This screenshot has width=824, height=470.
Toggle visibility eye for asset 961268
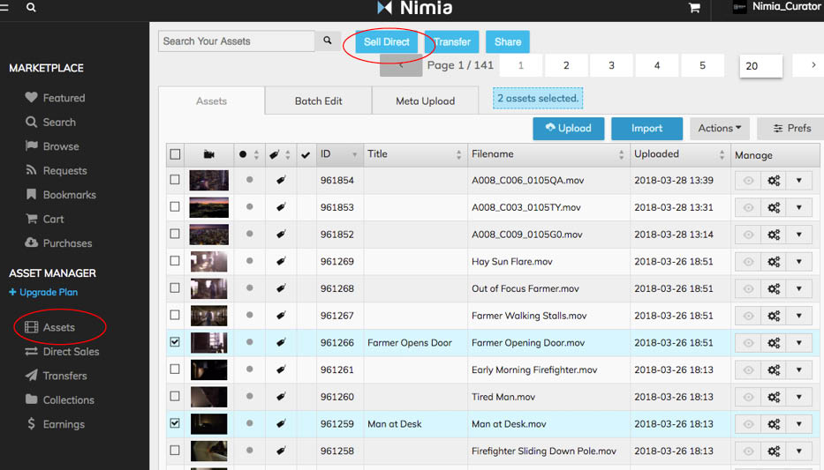point(748,288)
